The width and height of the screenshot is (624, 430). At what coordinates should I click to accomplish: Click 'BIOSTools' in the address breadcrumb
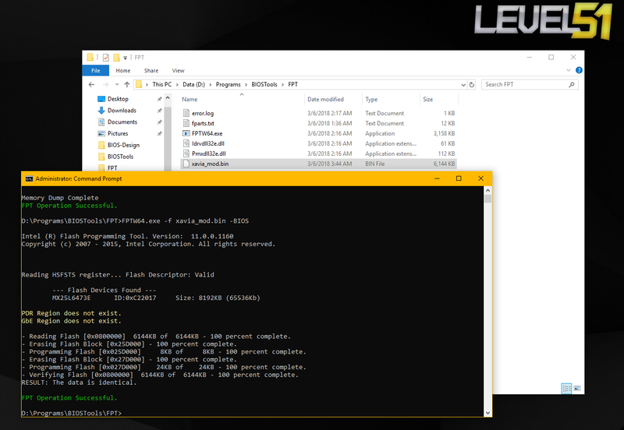click(264, 84)
